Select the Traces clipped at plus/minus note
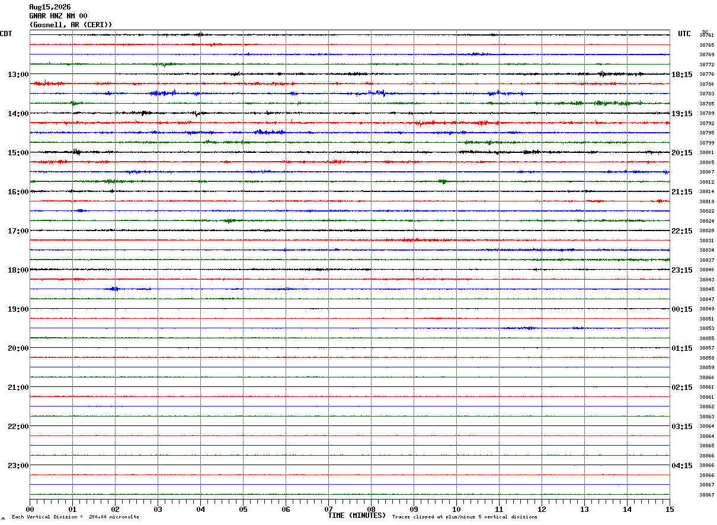Image resolution: width=717 pixels, height=525 pixels. [x=465, y=517]
